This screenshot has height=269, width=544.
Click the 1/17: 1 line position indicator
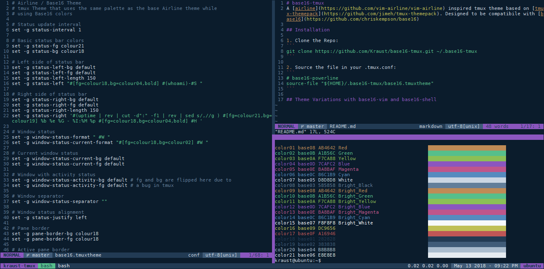(x=531, y=126)
